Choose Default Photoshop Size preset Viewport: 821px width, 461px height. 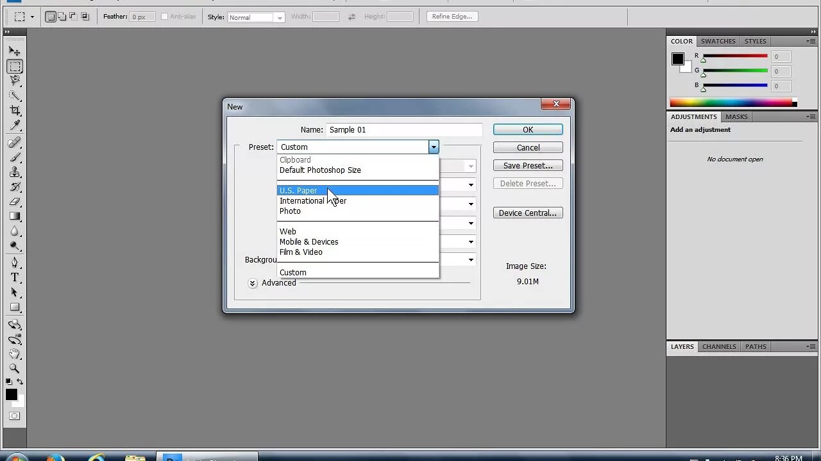click(x=358, y=170)
